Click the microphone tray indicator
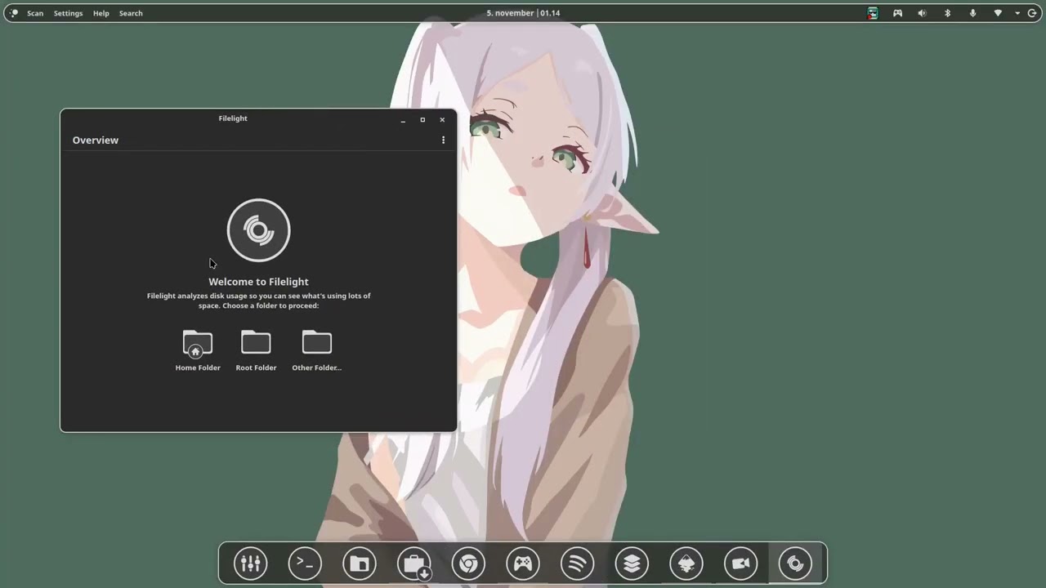The image size is (1046, 588). [x=972, y=13]
